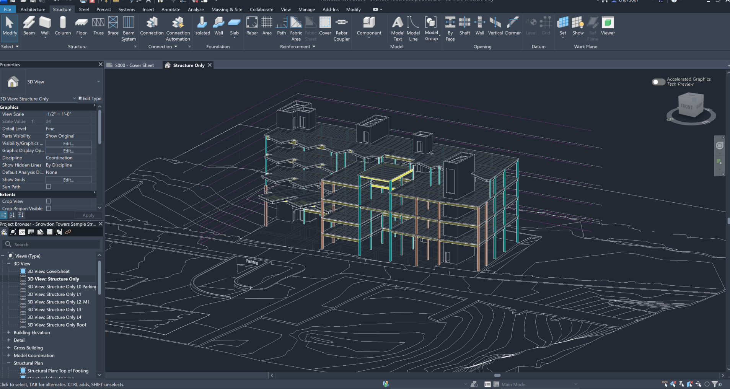Open the Analyze ribbon tab
Screen dimensions: 730x389
[196, 10]
